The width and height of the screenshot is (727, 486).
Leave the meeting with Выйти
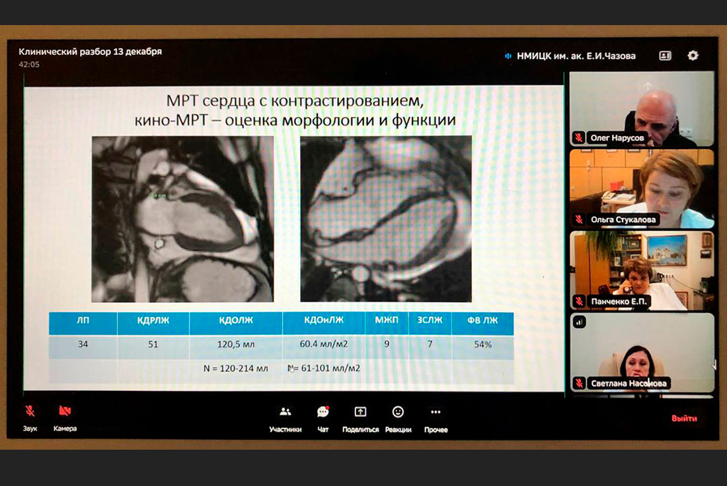coord(684,419)
